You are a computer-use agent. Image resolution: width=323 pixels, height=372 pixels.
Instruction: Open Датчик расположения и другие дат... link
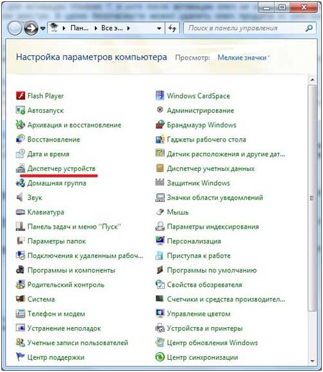pyautogui.click(x=226, y=154)
